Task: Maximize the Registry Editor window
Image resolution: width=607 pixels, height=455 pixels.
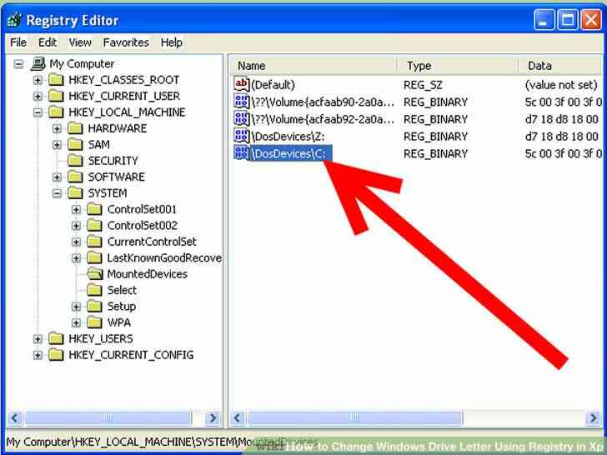Action: [568, 20]
